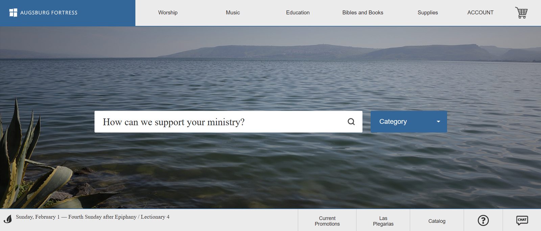
Task: Go to Bibles and Books menu
Action: click(x=362, y=12)
